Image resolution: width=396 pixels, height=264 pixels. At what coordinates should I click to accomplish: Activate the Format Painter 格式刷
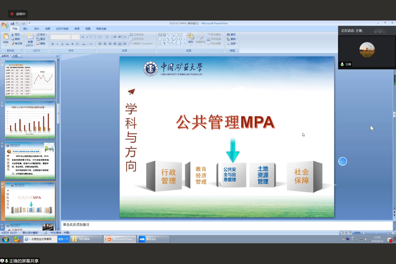(x=16, y=43)
